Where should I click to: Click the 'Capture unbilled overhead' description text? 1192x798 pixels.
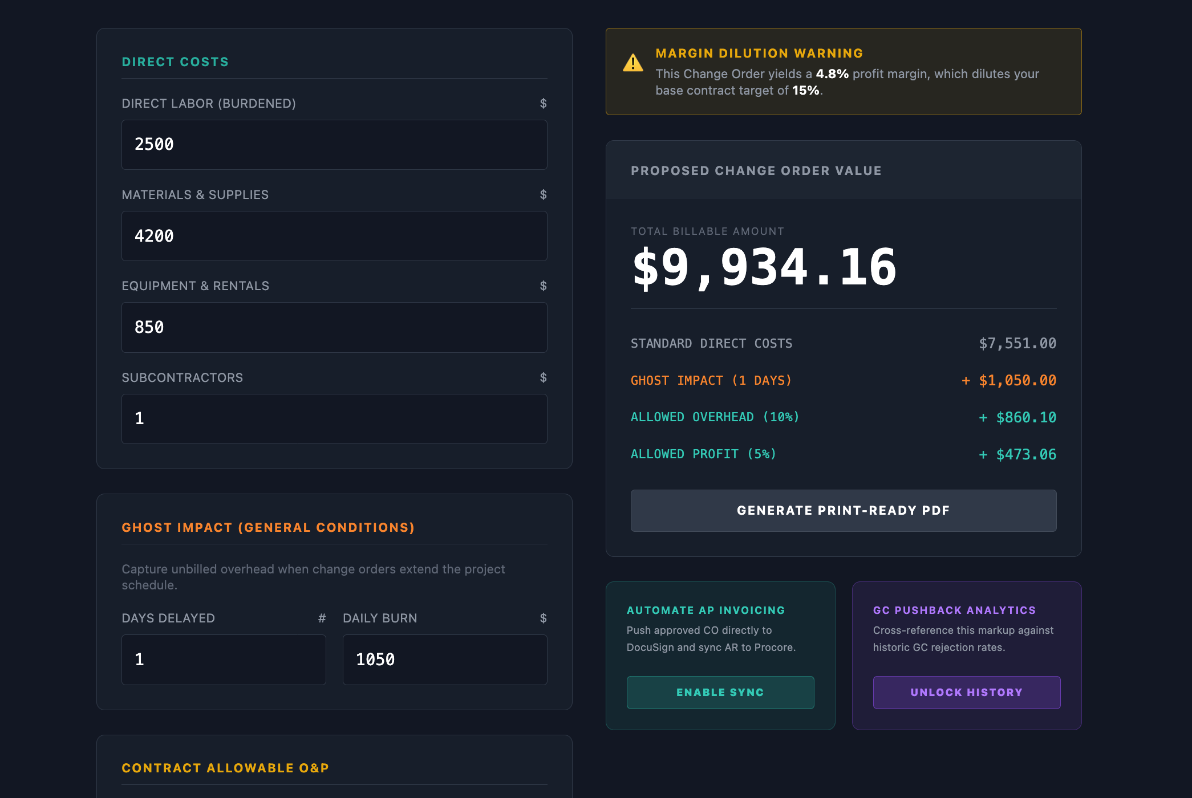[x=313, y=577]
